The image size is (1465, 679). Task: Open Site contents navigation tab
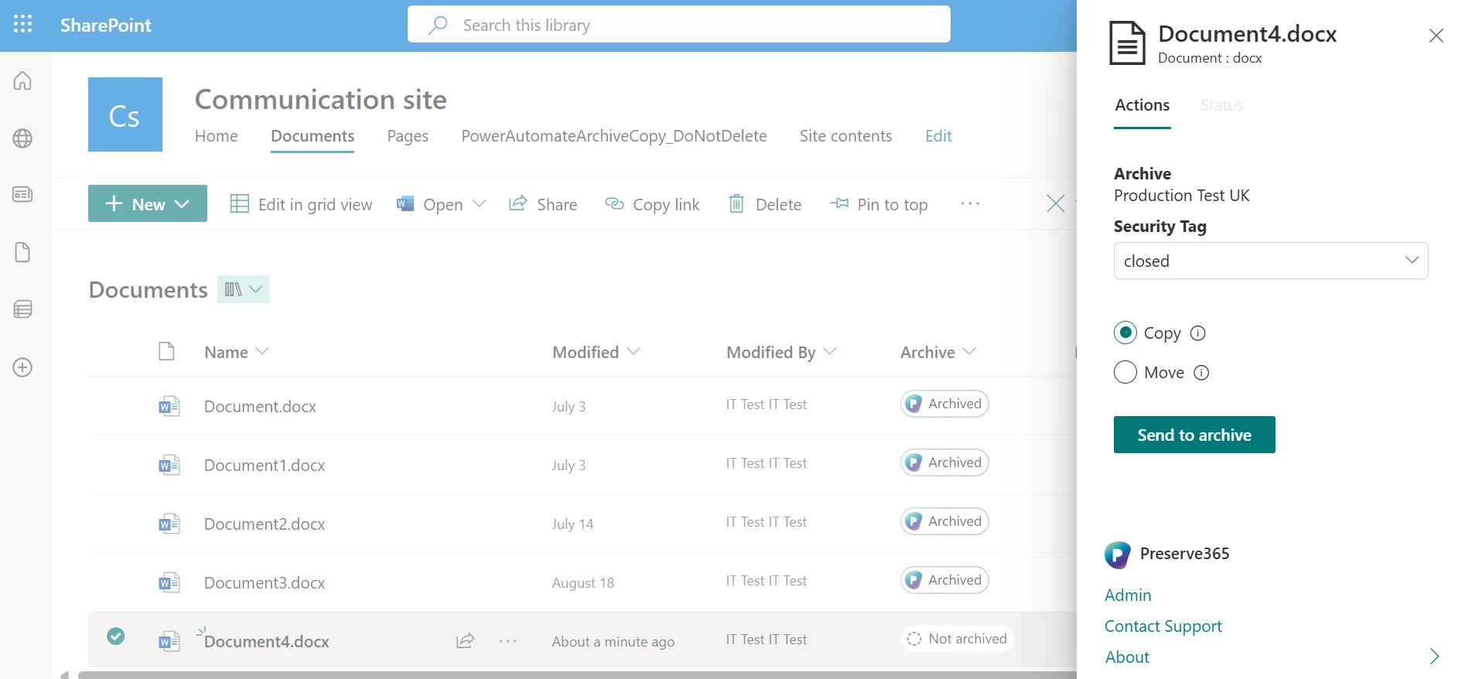845,136
